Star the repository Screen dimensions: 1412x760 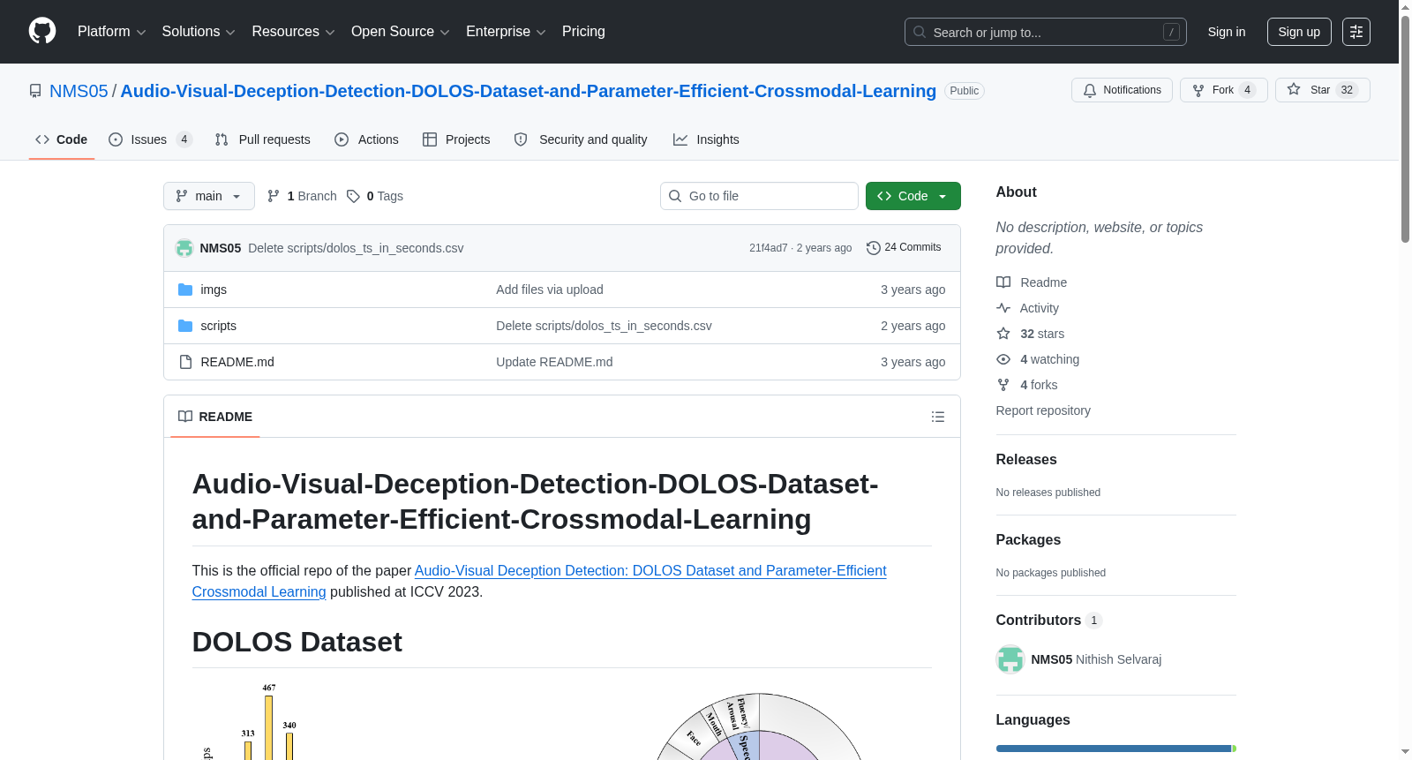pyautogui.click(x=1322, y=90)
